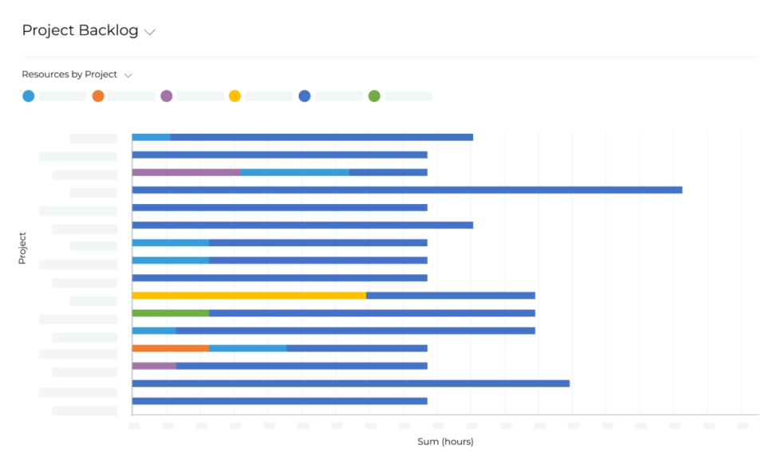The width and height of the screenshot is (782, 463).
Task: Click the Resources by Project label
Action: coord(69,74)
